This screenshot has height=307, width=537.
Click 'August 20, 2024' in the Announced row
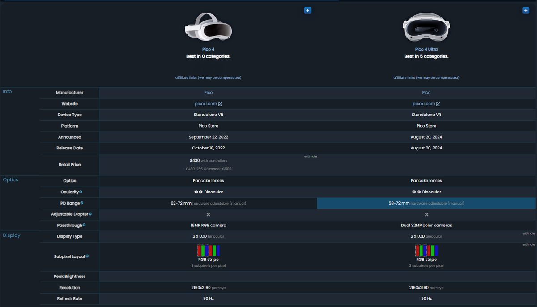[x=426, y=137]
